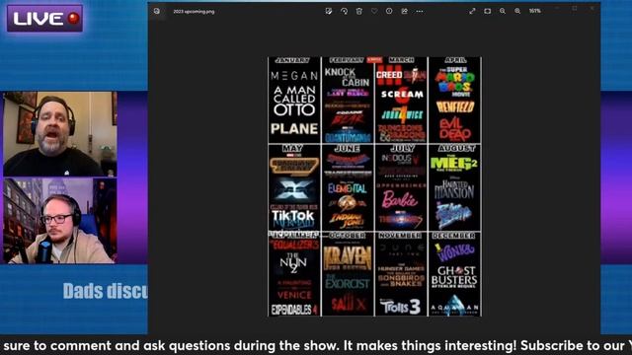Click the APRIL month header

click(x=455, y=60)
